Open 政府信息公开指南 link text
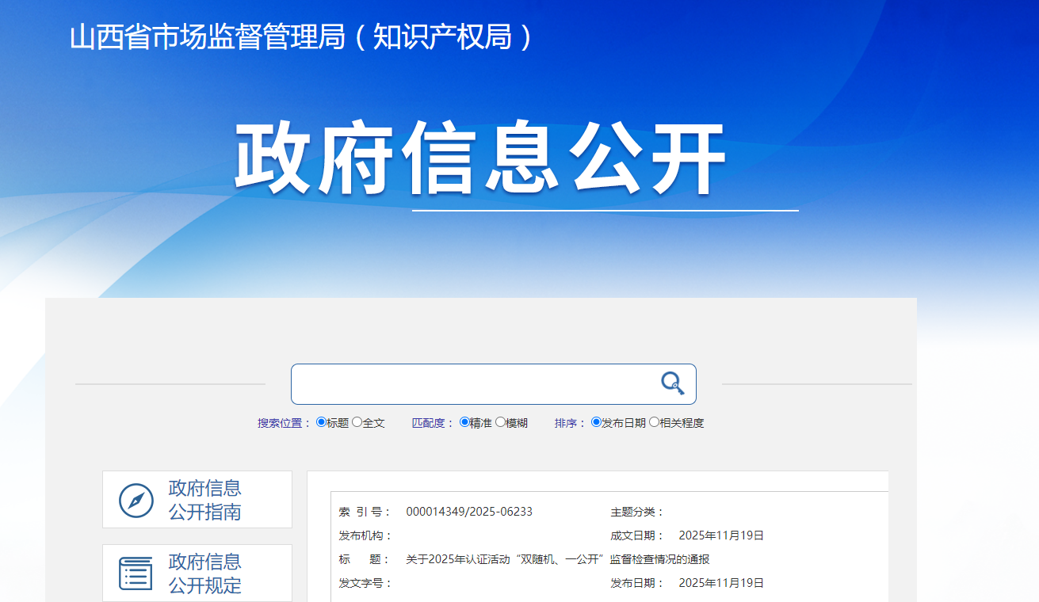Image resolution: width=1039 pixels, height=602 pixels. coord(204,500)
